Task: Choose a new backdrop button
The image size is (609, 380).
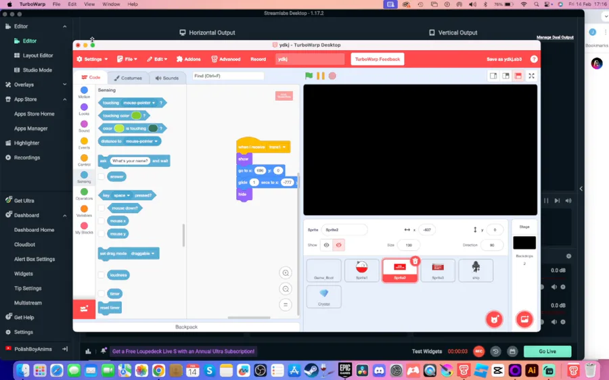Action: tap(524, 319)
